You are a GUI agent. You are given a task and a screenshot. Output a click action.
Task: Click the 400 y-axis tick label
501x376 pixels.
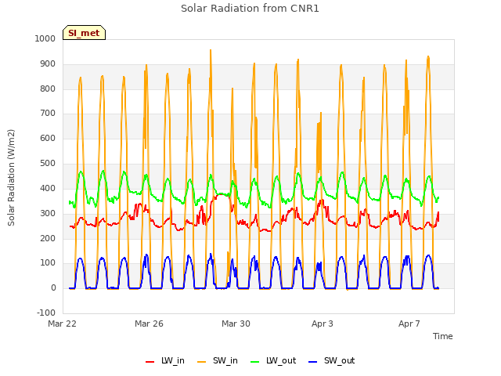tap(48, 188)
